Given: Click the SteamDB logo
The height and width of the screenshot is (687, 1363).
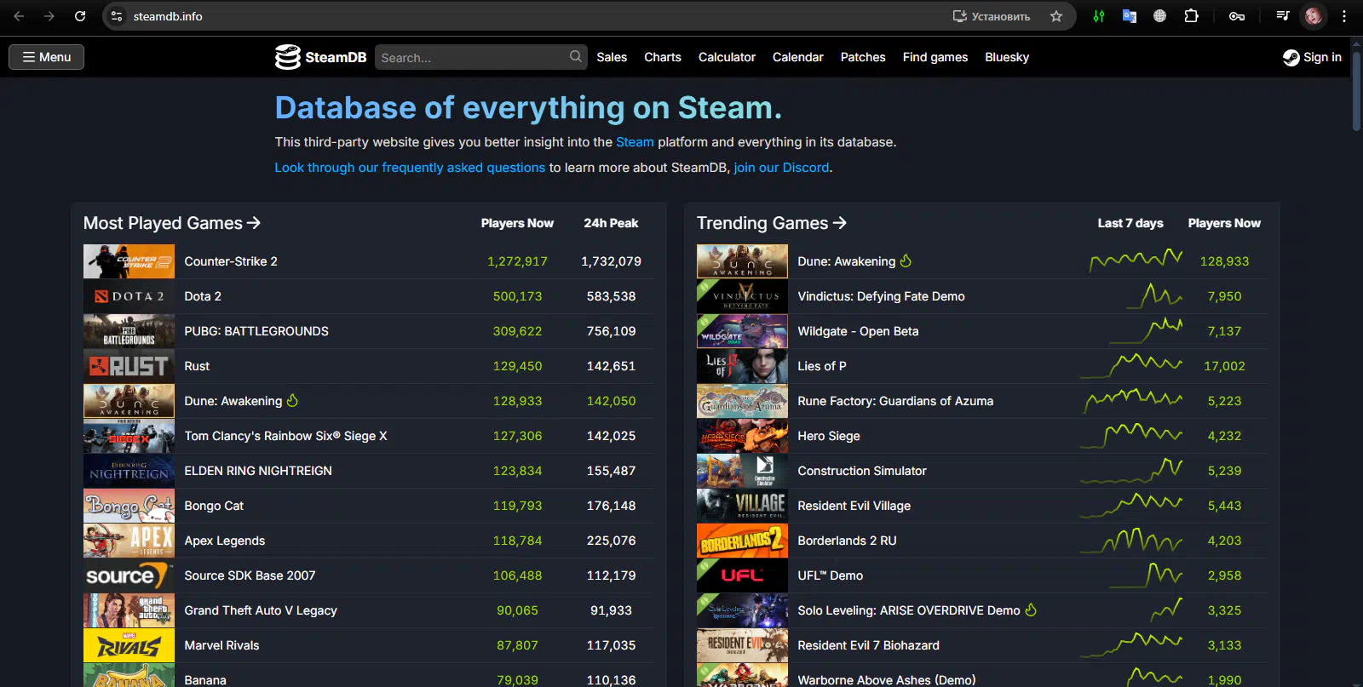Looking at the screenshot, I should click(320, 57).
